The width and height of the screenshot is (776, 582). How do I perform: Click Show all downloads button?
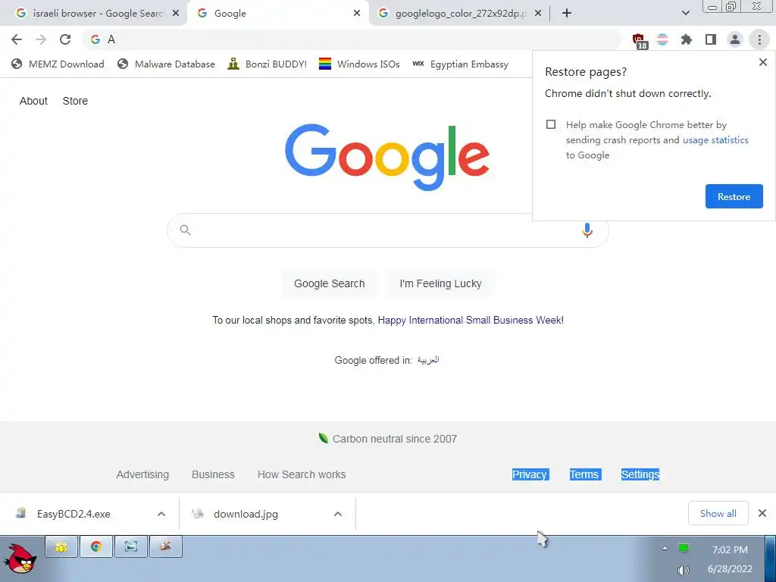[x=718, y=513]
